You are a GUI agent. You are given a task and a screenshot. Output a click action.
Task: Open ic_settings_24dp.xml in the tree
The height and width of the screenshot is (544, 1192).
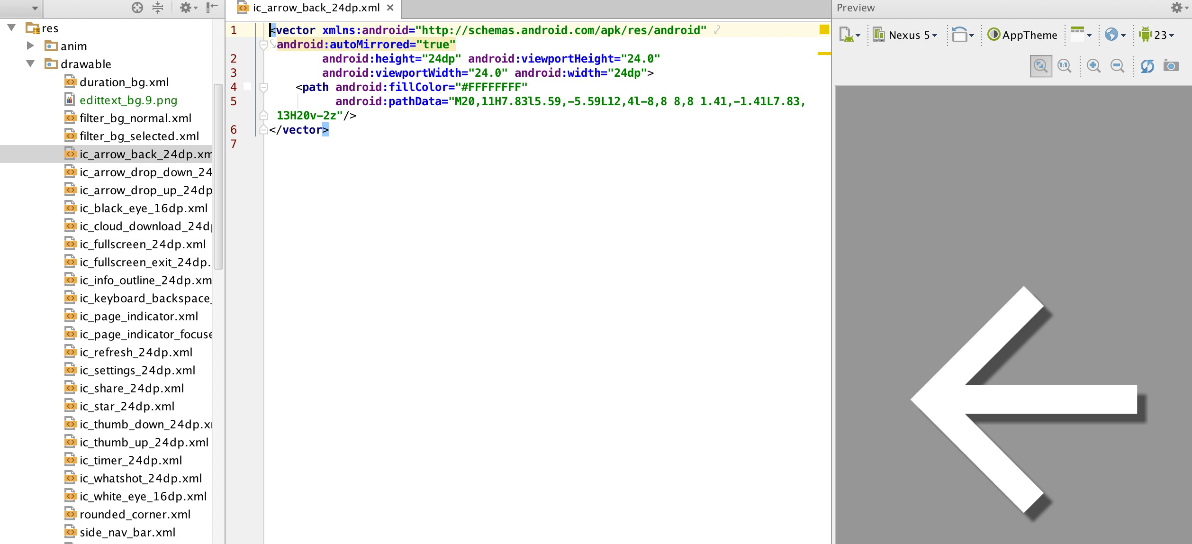[x=137, y=370]
